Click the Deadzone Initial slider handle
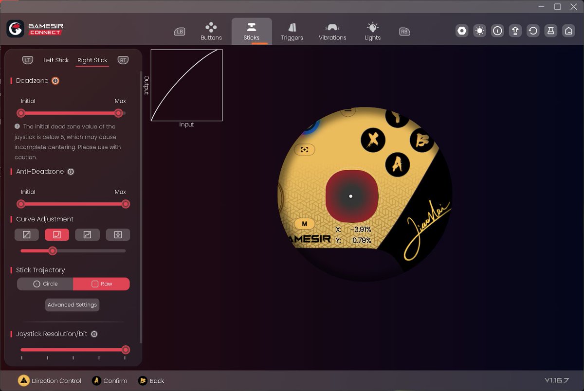Screen dimensions: 584x391 point(21,113)
